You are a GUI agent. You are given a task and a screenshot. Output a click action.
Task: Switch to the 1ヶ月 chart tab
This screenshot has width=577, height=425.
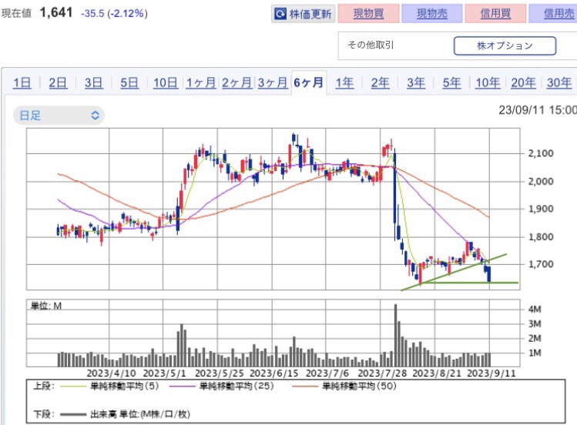[x=200, y=82]
